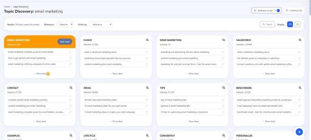
Task: Click the magnifier icon on BENCHMARK card
Action: [x=300, y=88]
